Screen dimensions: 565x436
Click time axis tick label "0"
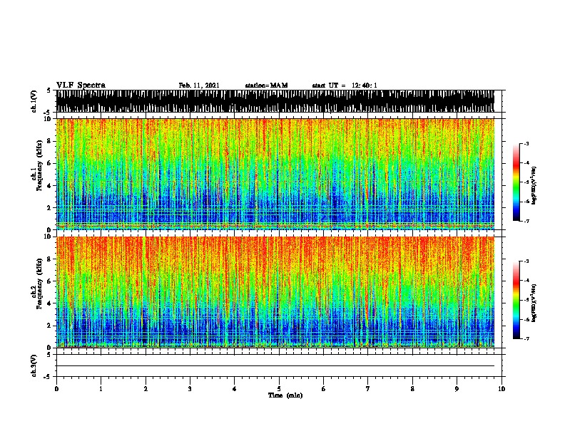tap(56, 389)
